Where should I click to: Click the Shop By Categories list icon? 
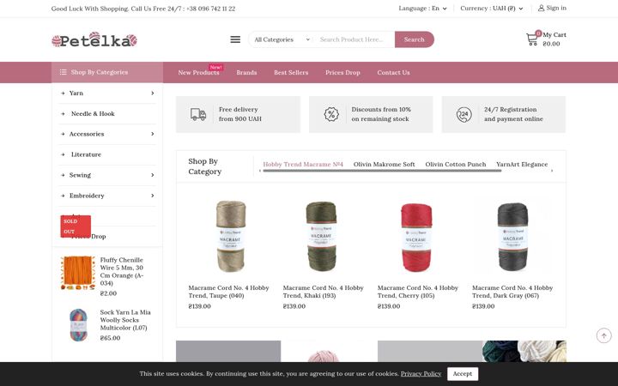coord(63,72)
